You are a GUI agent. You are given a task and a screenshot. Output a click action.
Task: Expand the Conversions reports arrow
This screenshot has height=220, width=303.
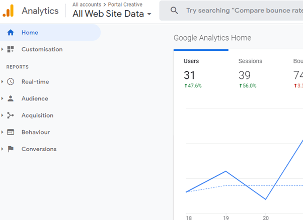point(2,149)
